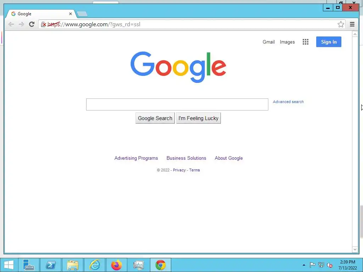Maximize the Chrome window

(x=338, y=8)
